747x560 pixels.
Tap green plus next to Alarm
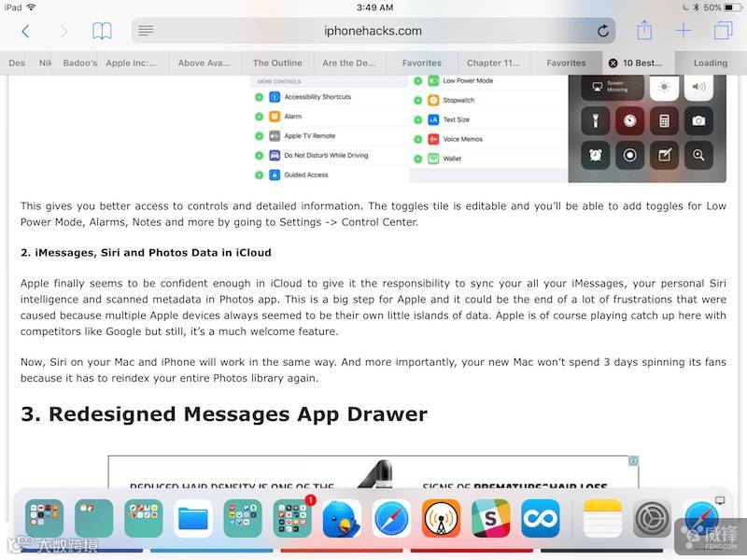click(x=260, y=117)
